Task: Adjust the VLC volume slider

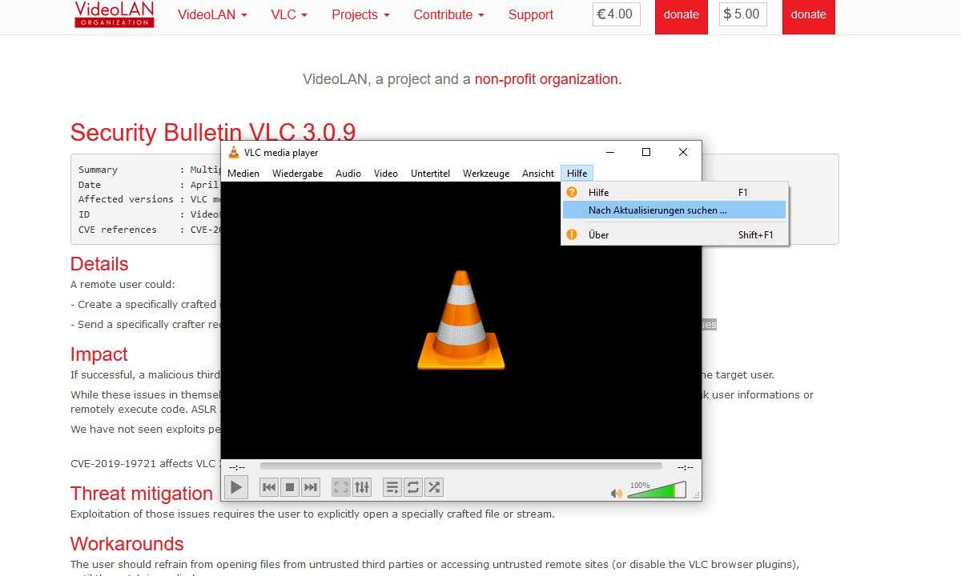Action: (657, 490)
